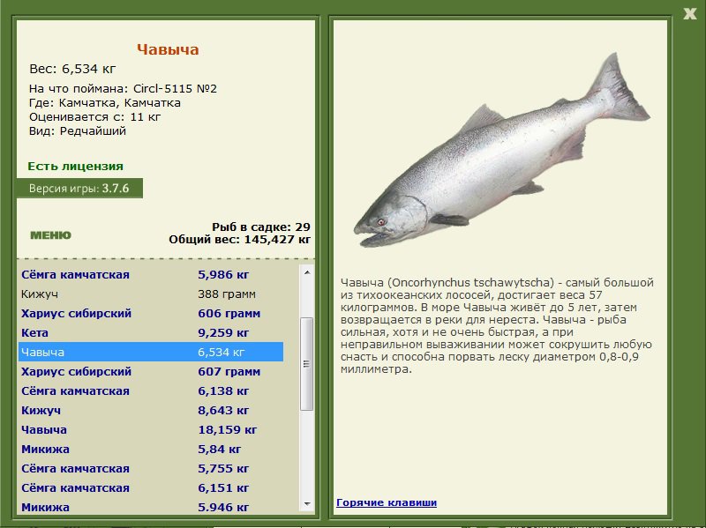
Task: Close the fish info window with X
Action: click(689, 13)
